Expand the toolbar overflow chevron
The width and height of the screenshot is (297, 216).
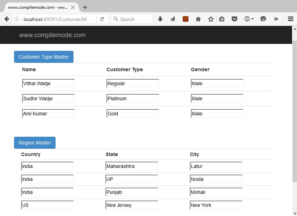pos(276,19)
